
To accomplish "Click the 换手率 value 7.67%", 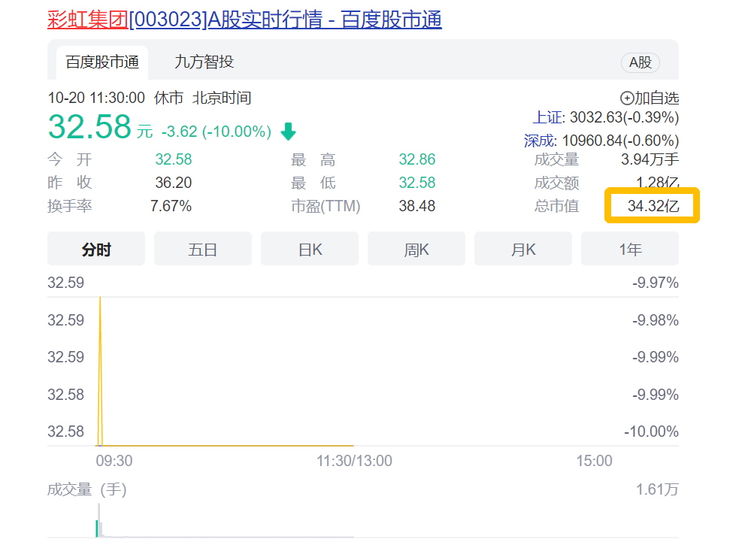I will 171,206.
